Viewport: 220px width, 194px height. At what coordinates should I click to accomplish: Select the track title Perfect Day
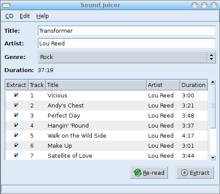pos(64,116)
